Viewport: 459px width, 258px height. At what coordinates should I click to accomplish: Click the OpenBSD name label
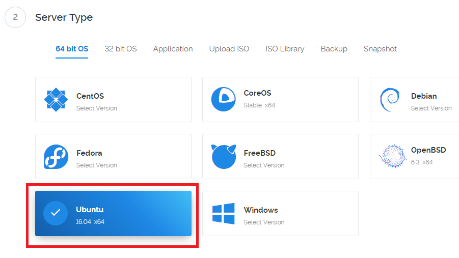tap(428, 150)
